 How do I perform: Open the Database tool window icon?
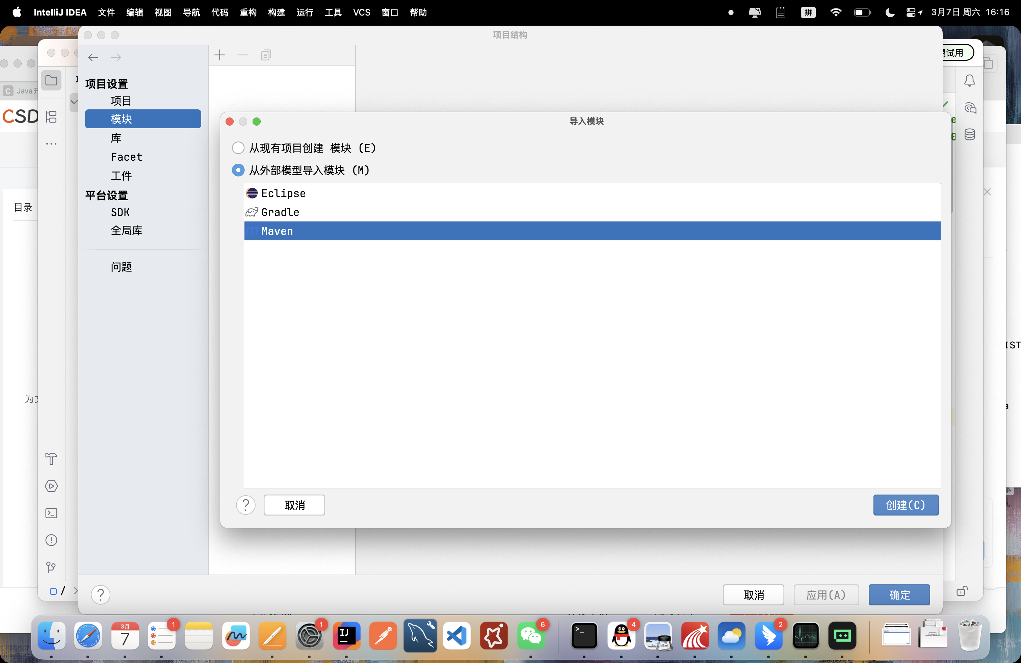click(970, 135)
